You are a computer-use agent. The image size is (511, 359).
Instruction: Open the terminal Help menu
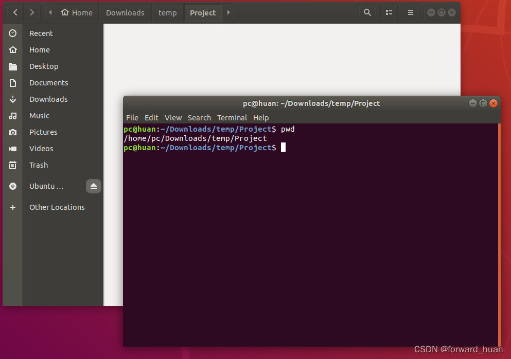[x=261, y=118]
